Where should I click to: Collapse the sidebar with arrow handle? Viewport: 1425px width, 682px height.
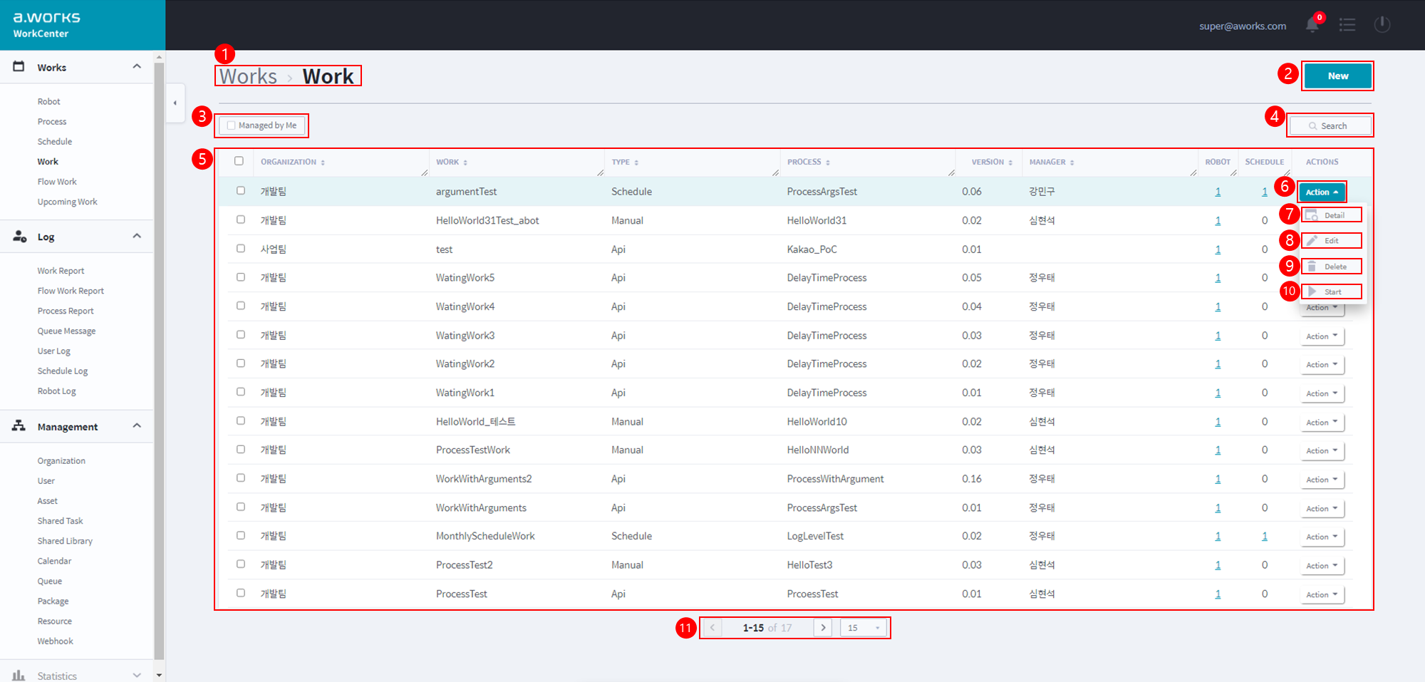click(x=175, y=103)
